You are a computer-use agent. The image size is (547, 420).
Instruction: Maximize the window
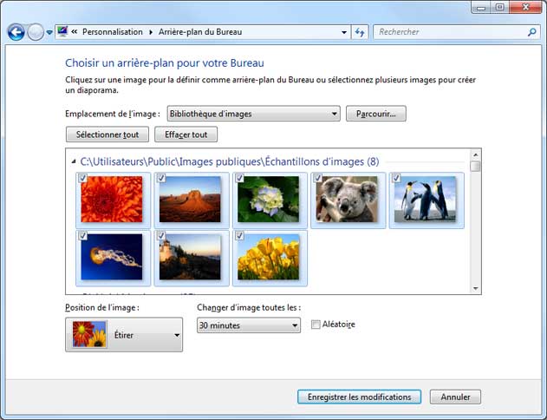pos(500,7)
